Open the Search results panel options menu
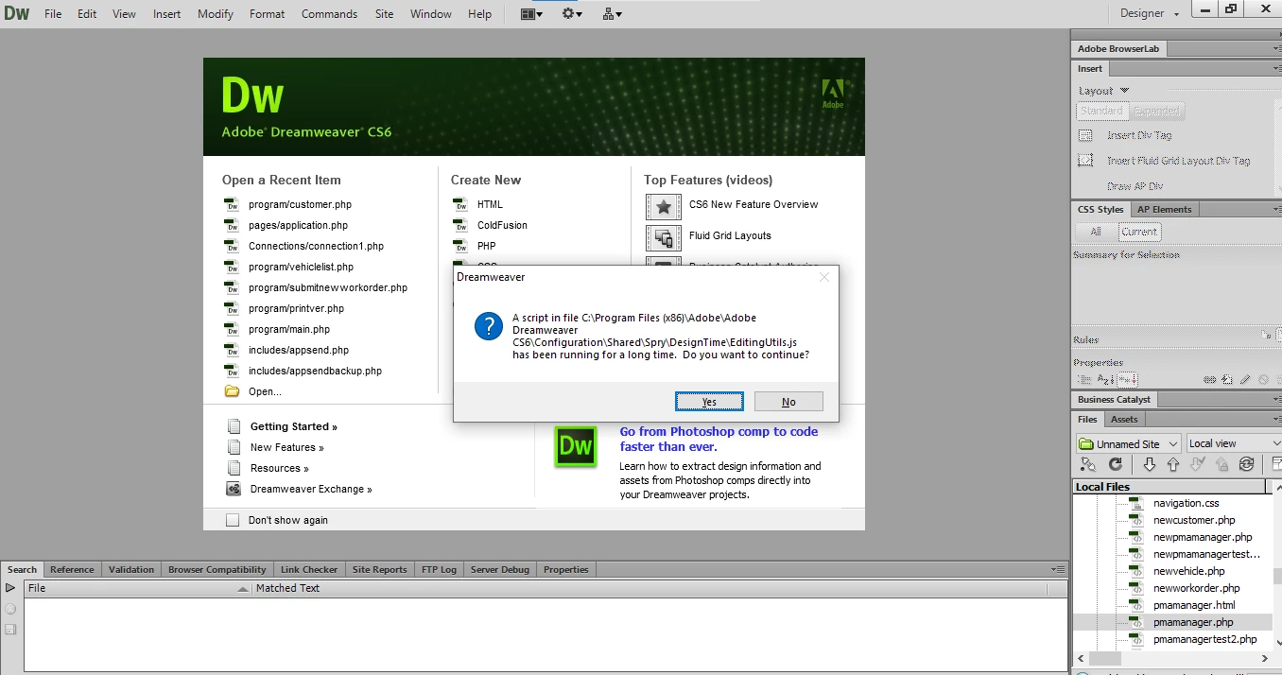Screen dimensions: 1282x675 (x=1058, y=569)
